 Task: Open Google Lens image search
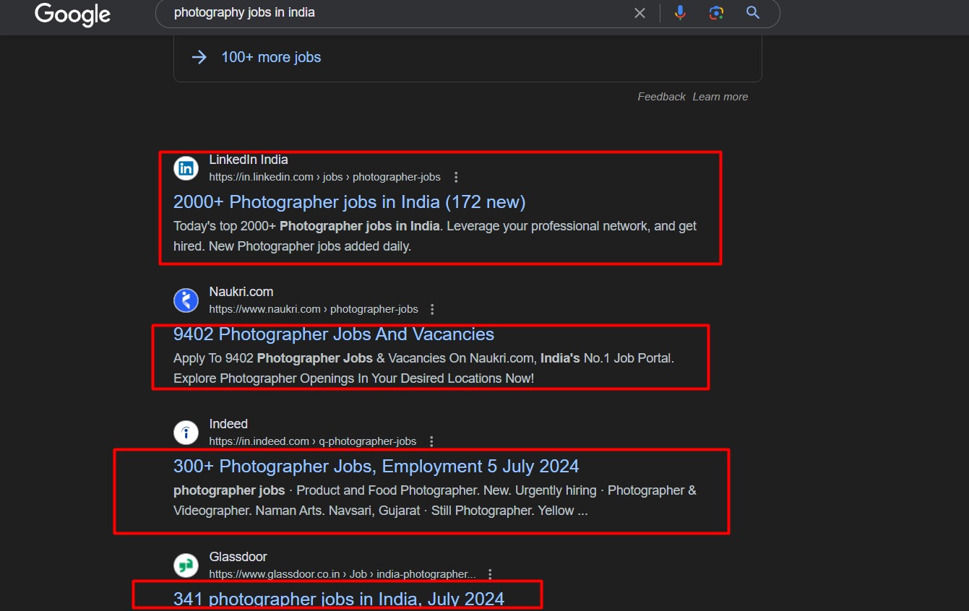click(x=716, y=13)
